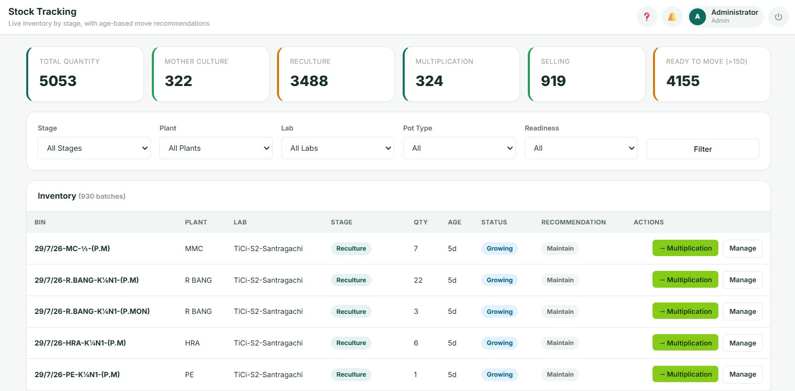
Task: Open the Stage dropdown showing All Stages
Action: coord(94,148)
